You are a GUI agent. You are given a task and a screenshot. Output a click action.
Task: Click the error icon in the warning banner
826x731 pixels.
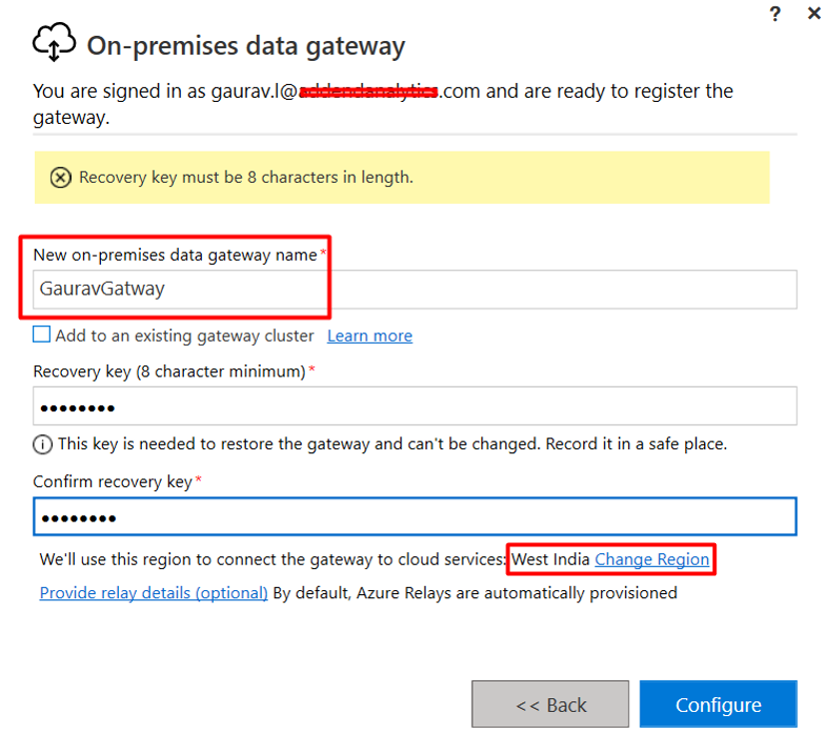[x=60, y=178]
